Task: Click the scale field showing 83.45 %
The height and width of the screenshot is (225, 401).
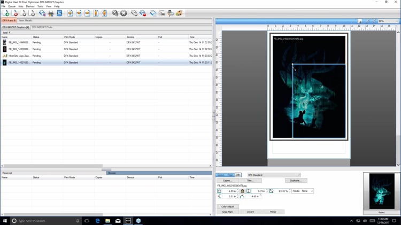Action: coord(281,191)
